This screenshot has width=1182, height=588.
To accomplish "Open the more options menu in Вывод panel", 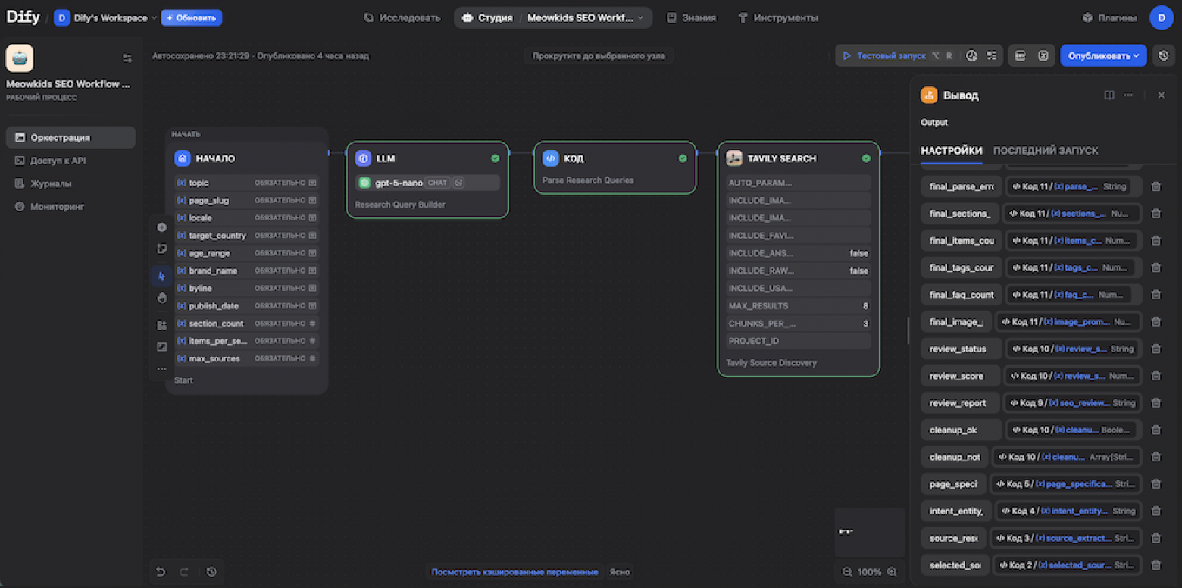I will tap(1128, 95).
